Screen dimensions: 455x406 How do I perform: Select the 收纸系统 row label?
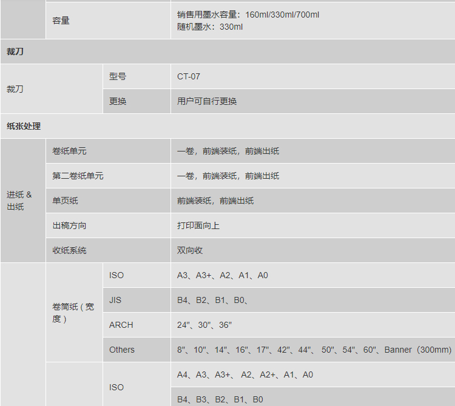pyautogui.click(x=69, y=250)
